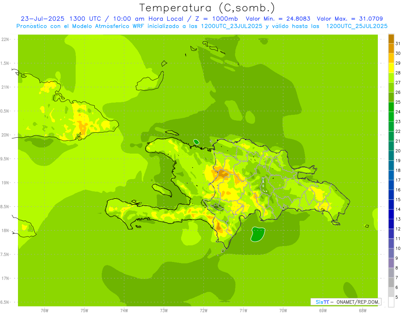Screen dimensions: 407x315
Task: Click the '17N' latitude label
Action: point(5,278)
